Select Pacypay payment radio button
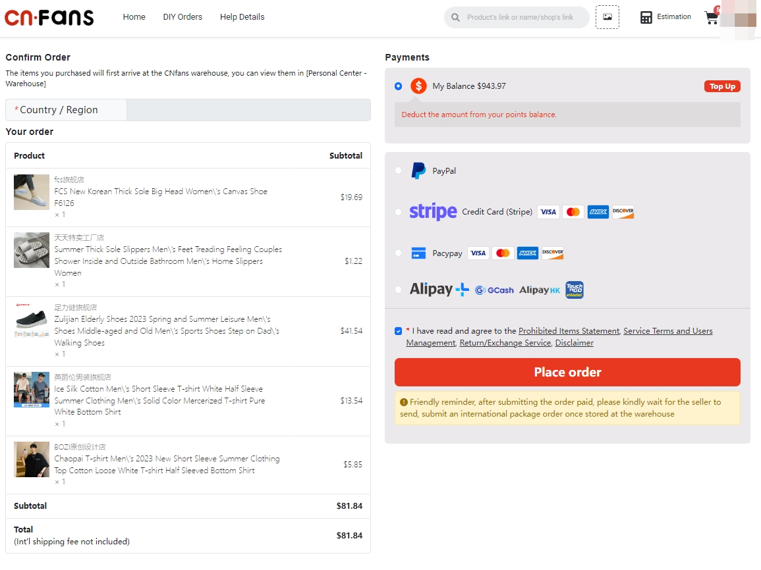The height and width of the screenshot is (570, 761). [x=399, y=253]
